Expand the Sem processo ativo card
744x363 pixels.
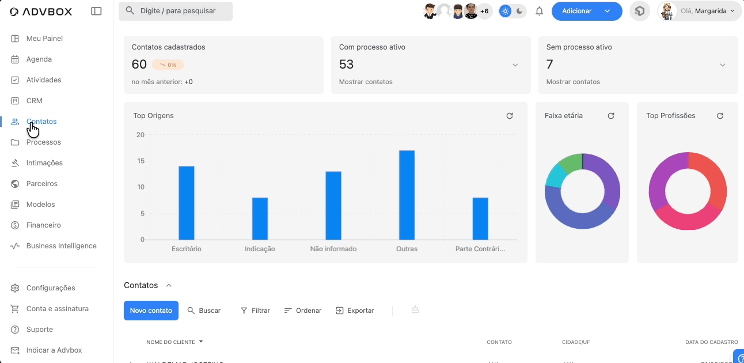tap(722, 65)
